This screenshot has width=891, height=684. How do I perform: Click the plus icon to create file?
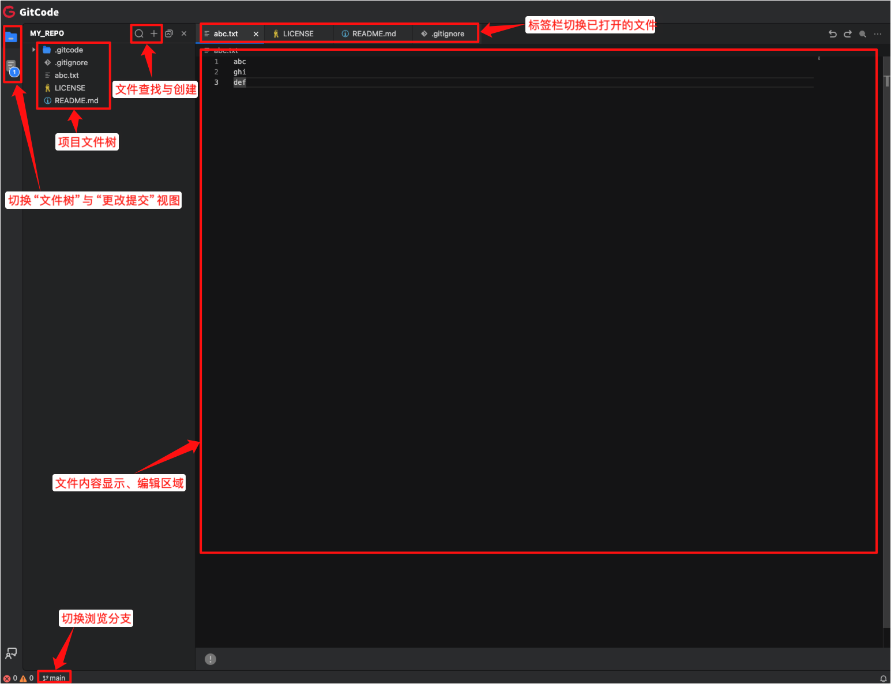tap(154, 33)
